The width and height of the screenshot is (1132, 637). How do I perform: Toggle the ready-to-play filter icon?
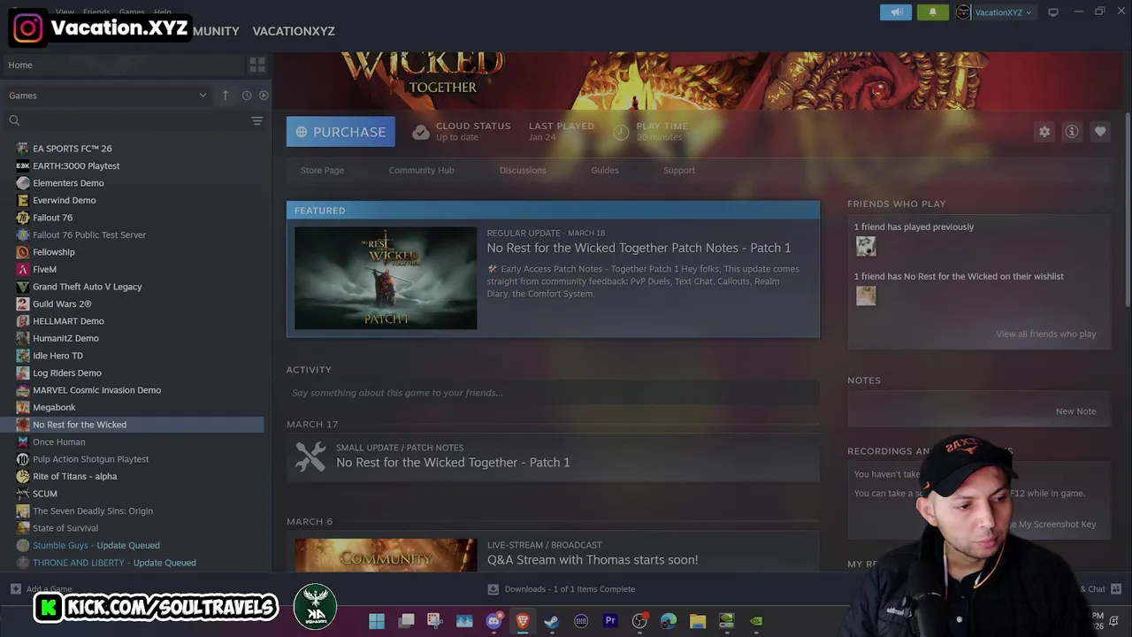tap(264, 96)
